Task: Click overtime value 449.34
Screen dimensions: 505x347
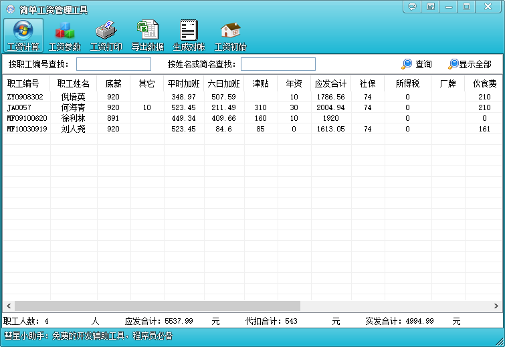Action: coord(183,118)
